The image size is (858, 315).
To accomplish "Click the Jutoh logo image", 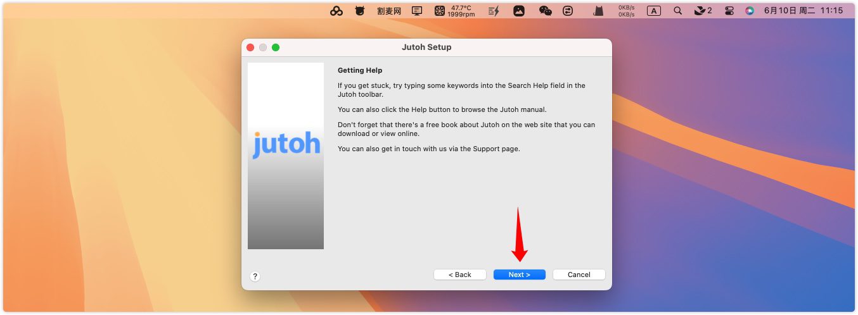I will (286, 144).
